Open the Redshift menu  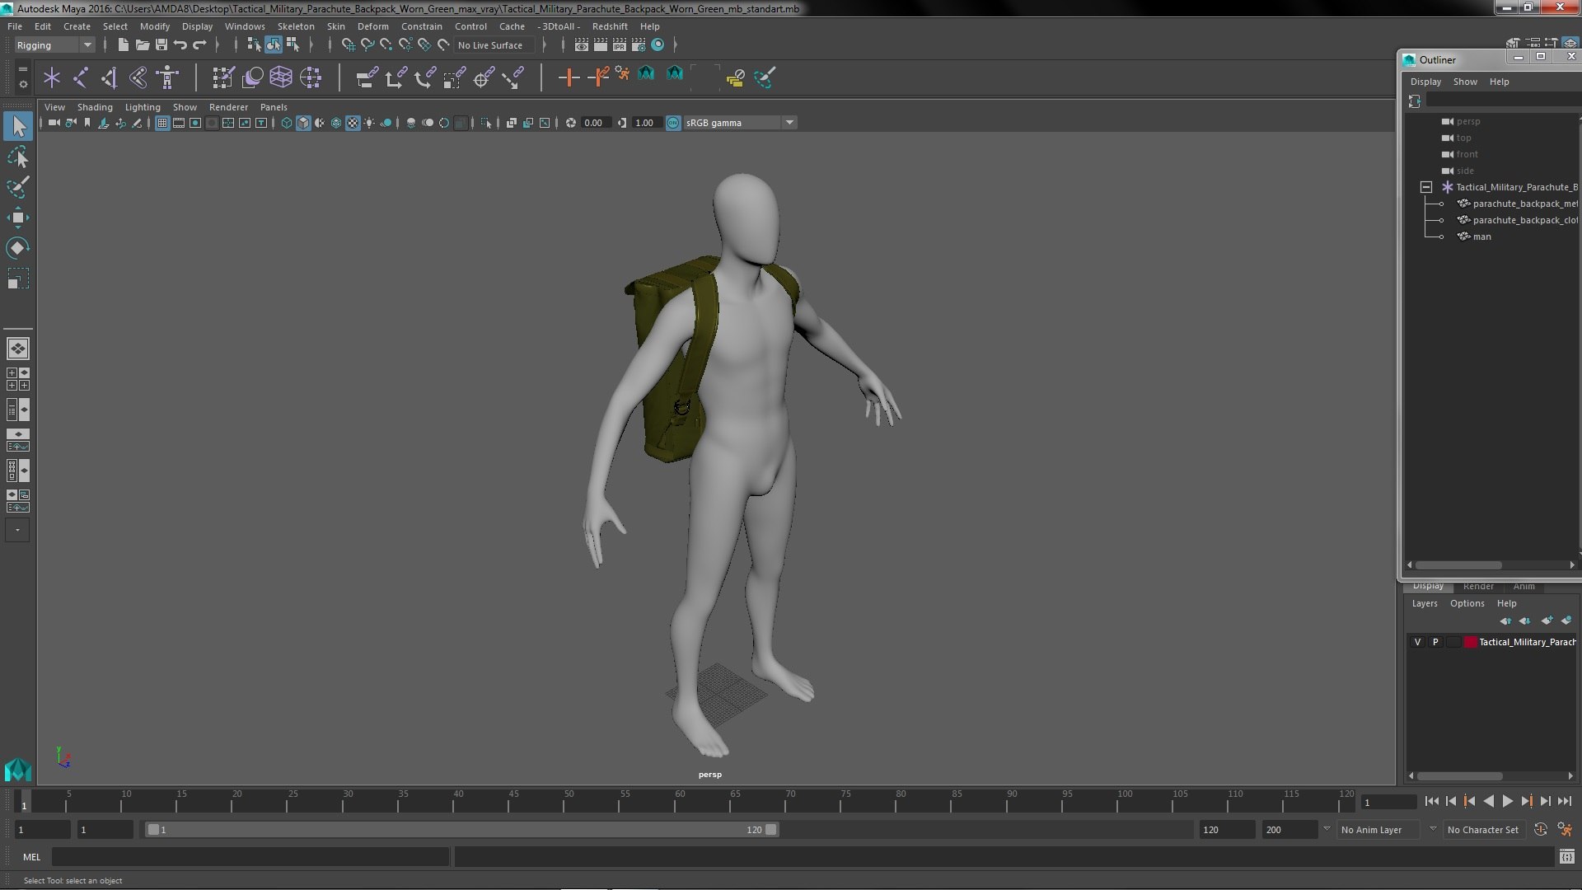tap(609, 26)
